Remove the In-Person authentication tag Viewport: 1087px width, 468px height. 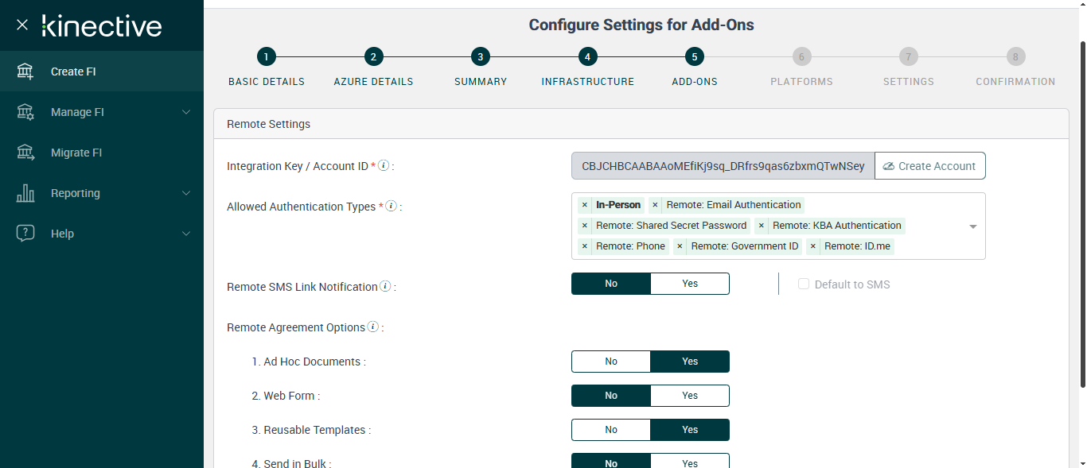tap(585, 205)
